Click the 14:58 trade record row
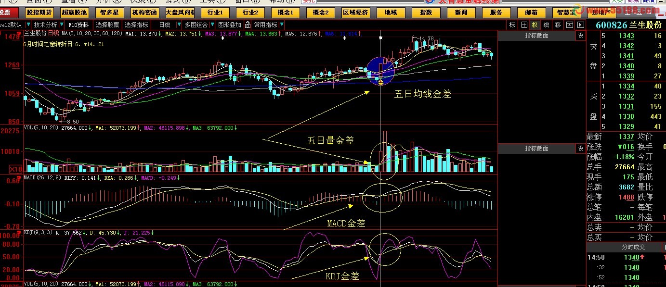666x287 pixels. pos(626,257)
